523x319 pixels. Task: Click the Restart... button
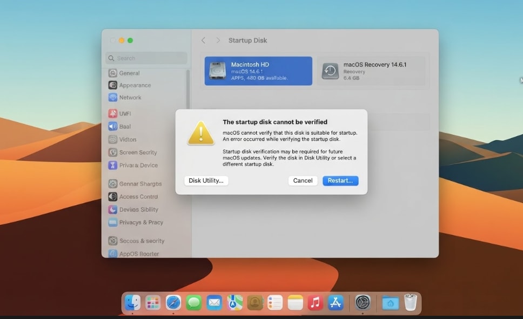[x=340, y=181]
